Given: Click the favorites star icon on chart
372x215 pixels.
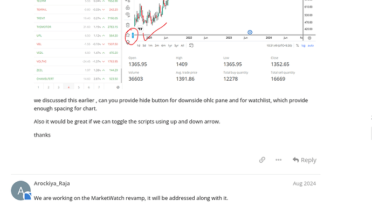Looking at the screenshot, I should tap(128, 35).
